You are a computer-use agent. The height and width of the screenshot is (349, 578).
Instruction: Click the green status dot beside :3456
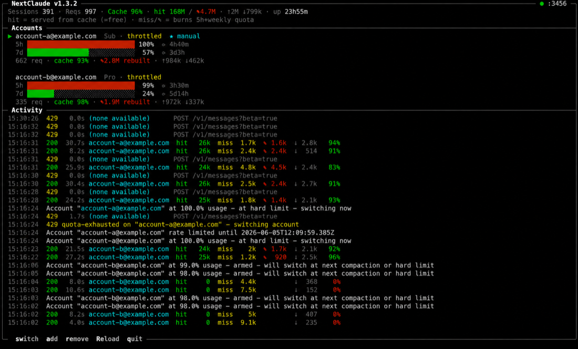click(x=542, y=4)
